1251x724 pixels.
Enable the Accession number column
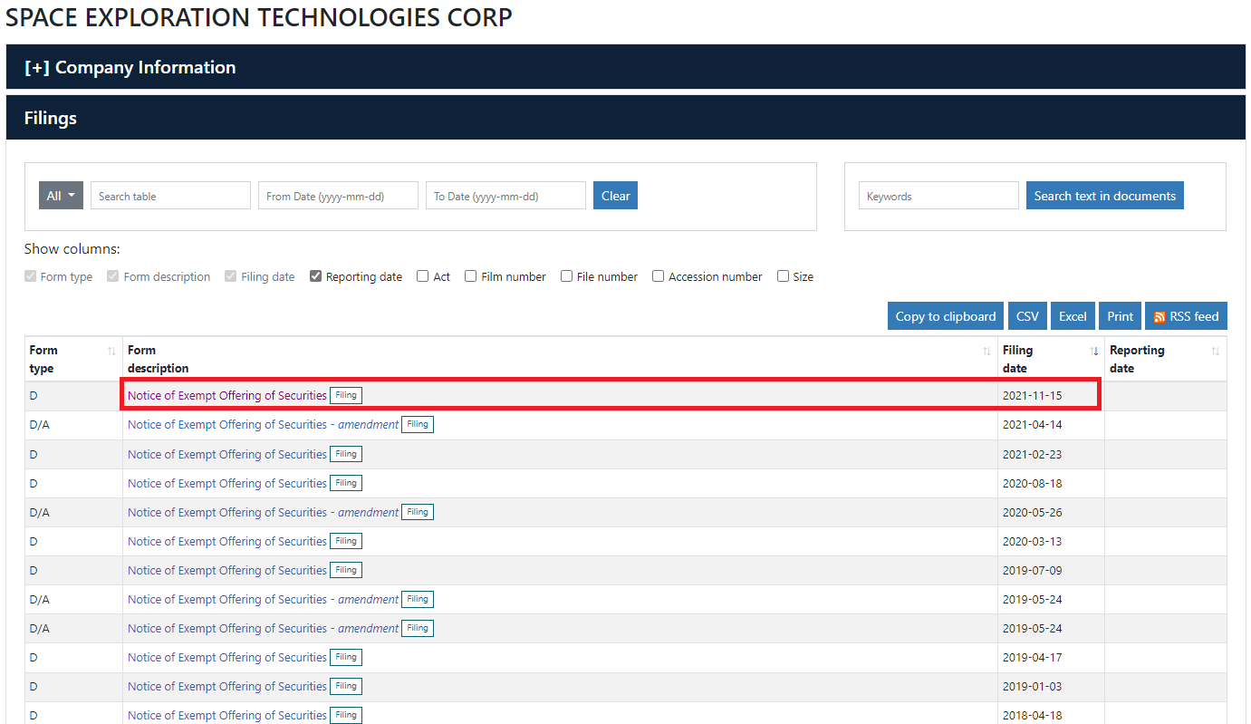pyautogui.click(x=659, y=276)
